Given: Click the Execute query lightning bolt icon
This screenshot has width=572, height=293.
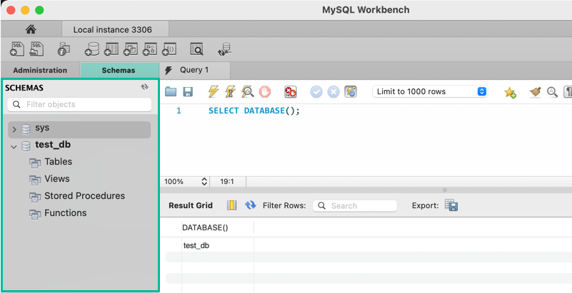Looking at the screenshot, I should pos(213,92).
